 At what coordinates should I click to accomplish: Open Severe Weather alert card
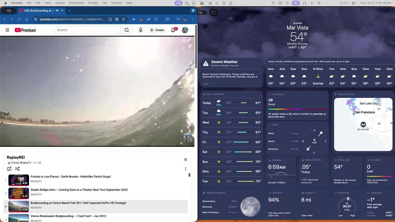tap(232, 72)
